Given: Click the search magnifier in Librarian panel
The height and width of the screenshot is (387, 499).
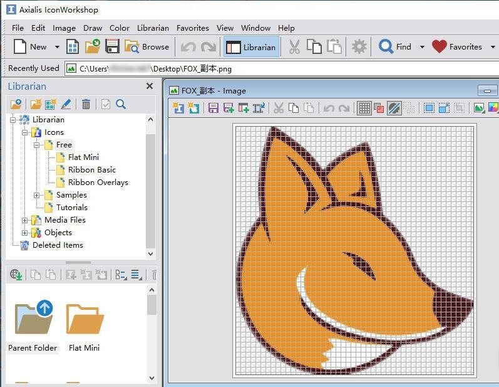Looking at the screenshot, I should coord(121,104).
